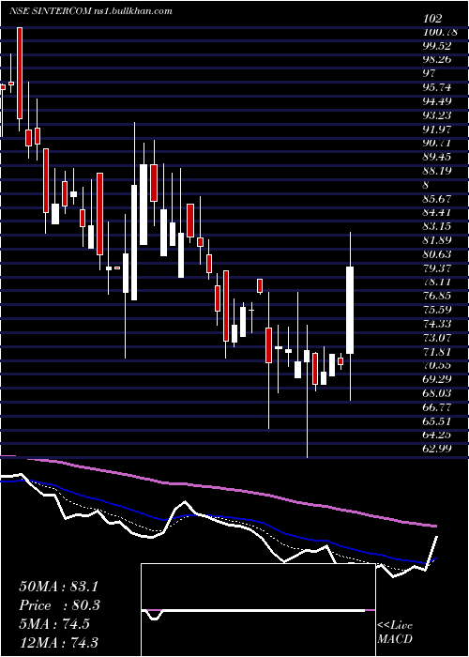Click the tallest red candle near 100.78
Image resolution: width=469 pixels, height=657 pixels.
[x=20, y=73]
